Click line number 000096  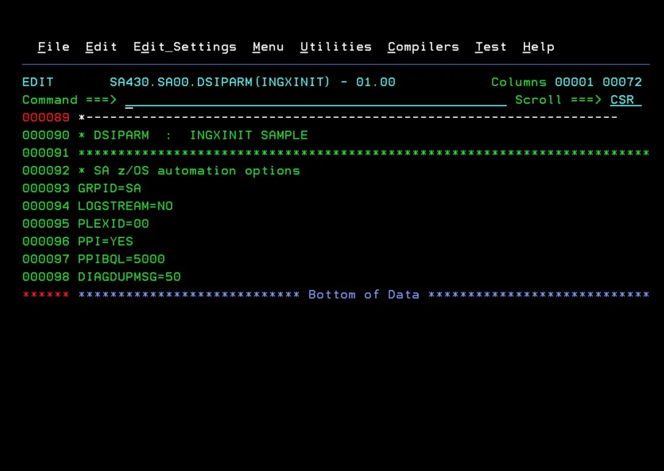(45, 242)
